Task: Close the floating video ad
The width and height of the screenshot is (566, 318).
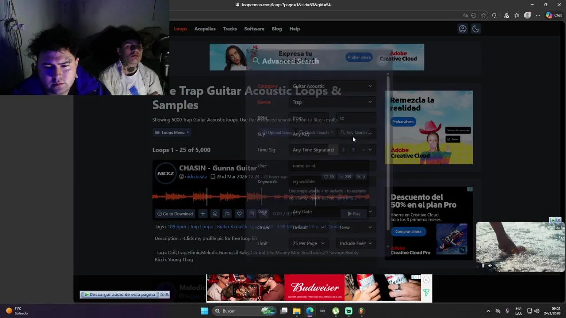Action: 559,220
